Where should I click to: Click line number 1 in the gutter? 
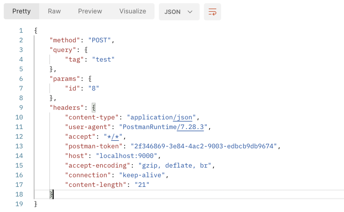pyautogui.click(x=21, y=31)
